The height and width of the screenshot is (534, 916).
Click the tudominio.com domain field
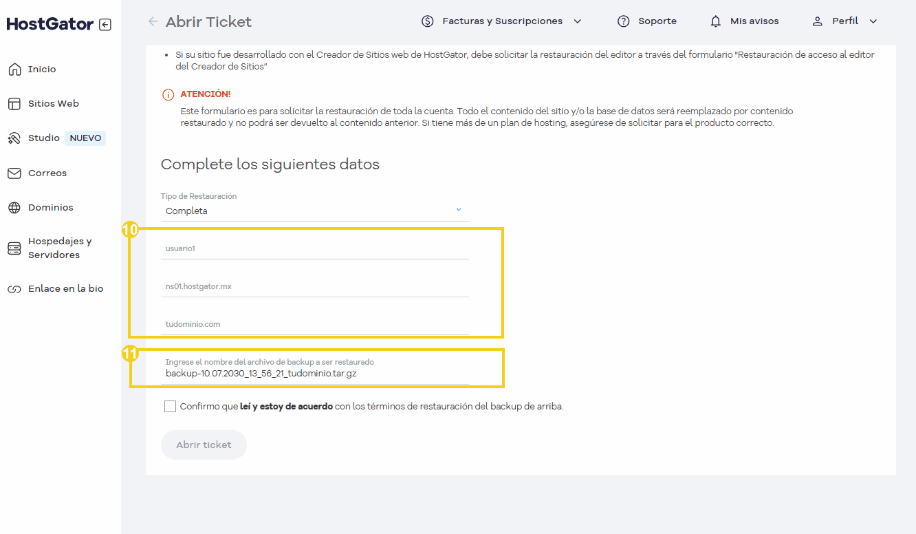pyautogui.click(x=315, y=324)
